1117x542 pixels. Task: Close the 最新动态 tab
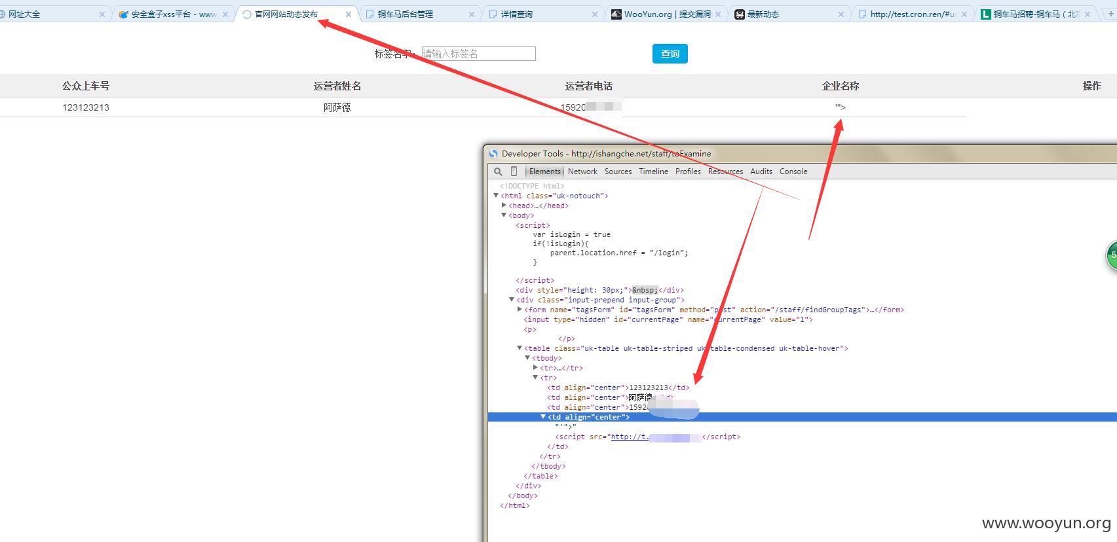[841, 14]
